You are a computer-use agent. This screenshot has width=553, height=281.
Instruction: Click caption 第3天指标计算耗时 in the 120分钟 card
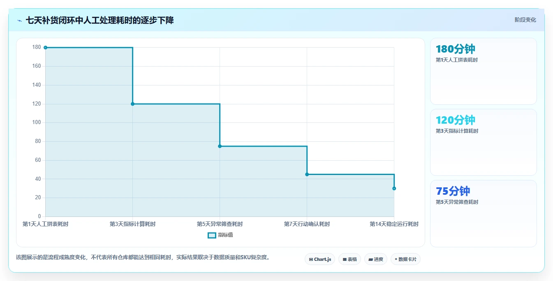pos(457,131)
